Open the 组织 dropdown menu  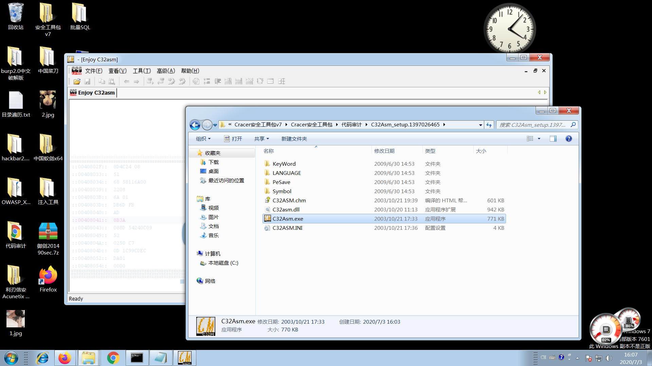[x=203, y=139]
